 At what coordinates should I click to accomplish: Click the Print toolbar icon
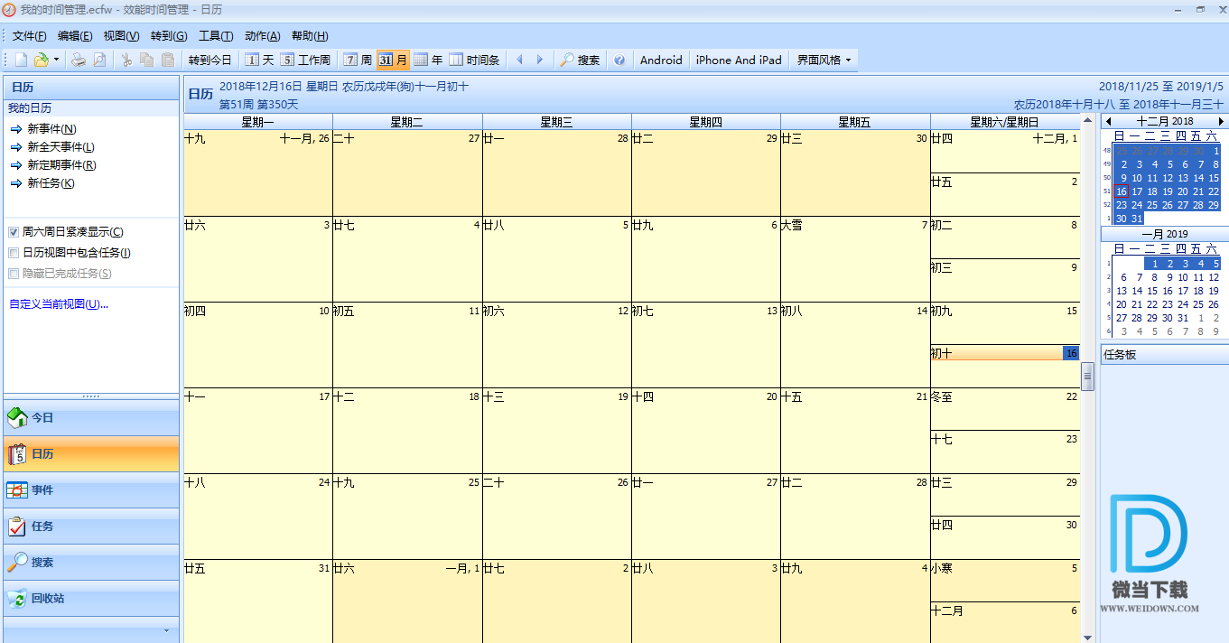click(79, 60)
